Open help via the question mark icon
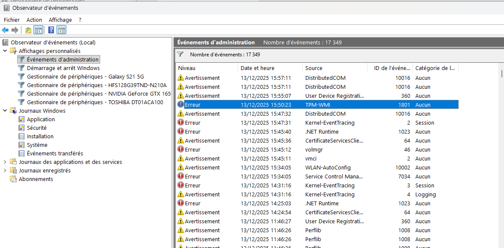This screenshot has width=504, height=248. pos(51,30)
